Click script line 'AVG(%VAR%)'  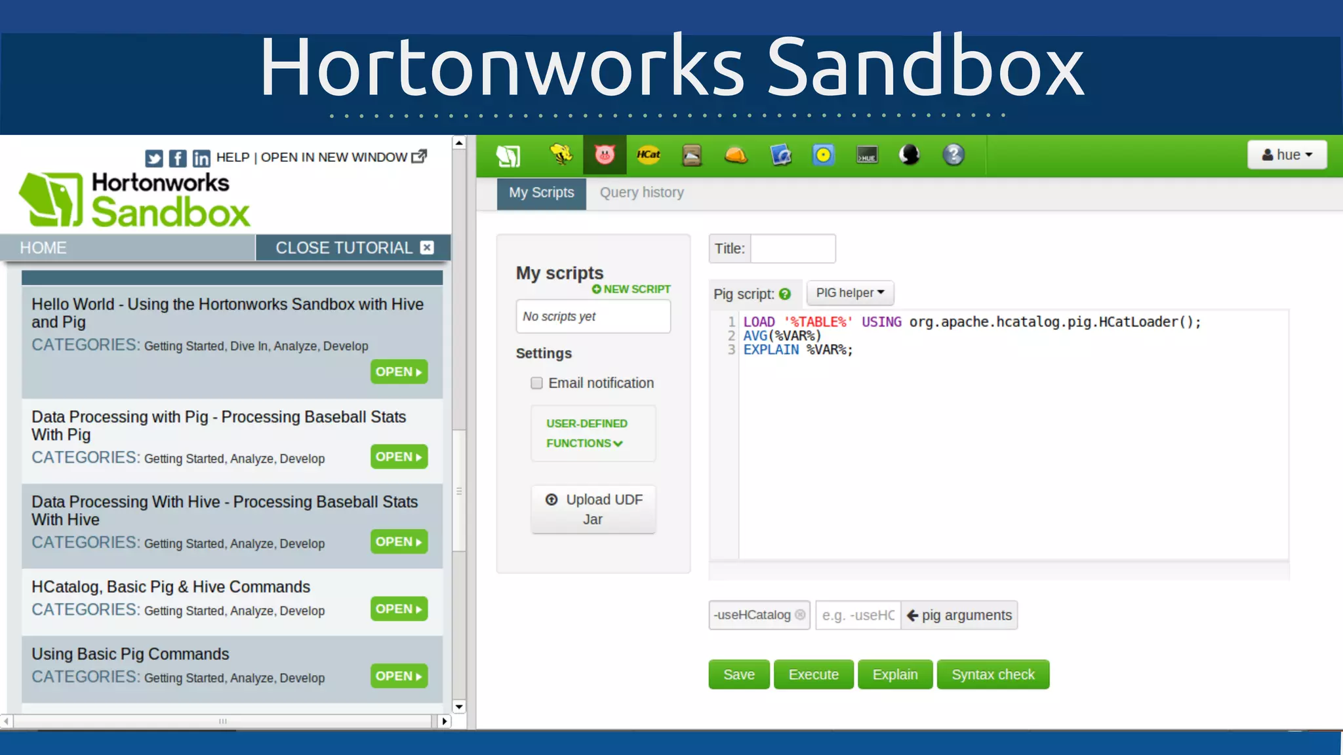pos(782,336)
